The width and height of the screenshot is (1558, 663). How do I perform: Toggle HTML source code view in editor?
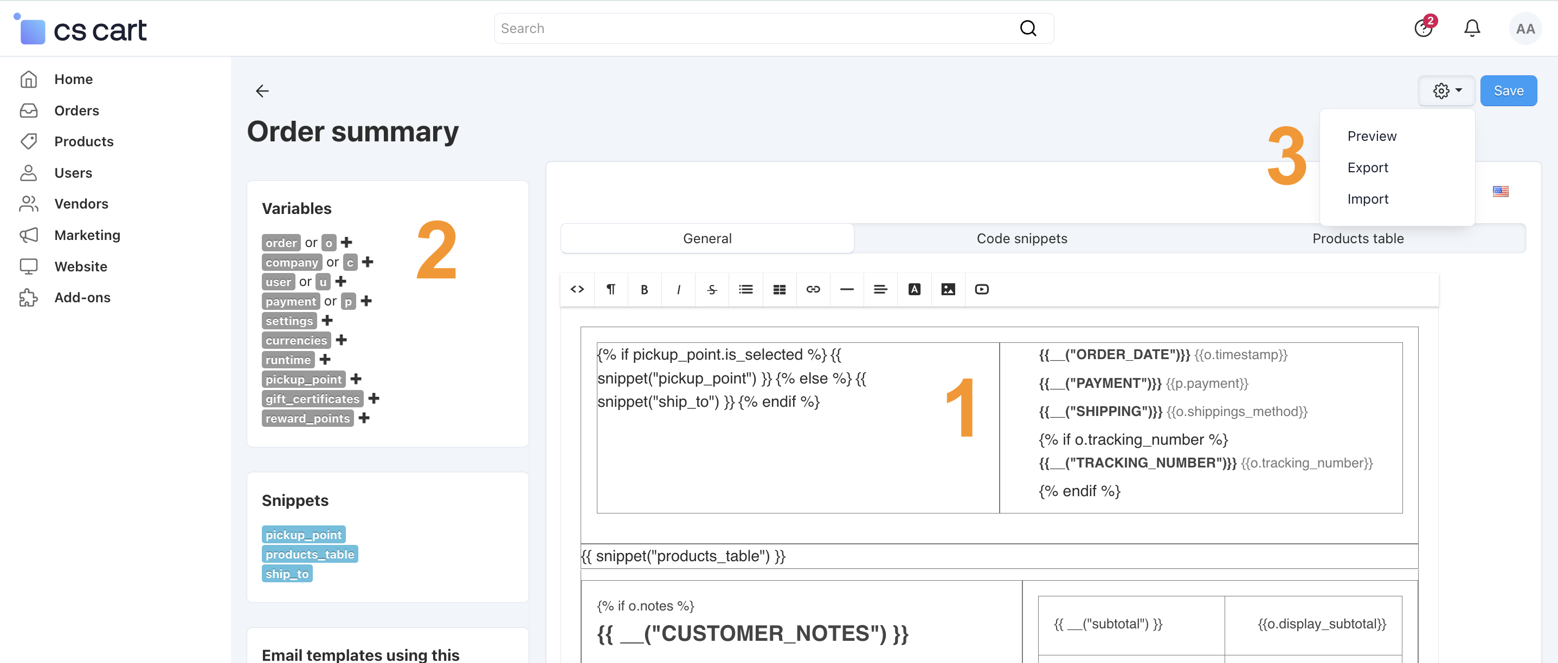577,289
